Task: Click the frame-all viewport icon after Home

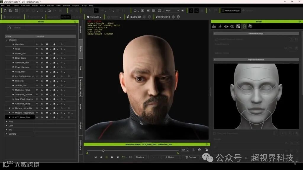Action: point(142,11)
